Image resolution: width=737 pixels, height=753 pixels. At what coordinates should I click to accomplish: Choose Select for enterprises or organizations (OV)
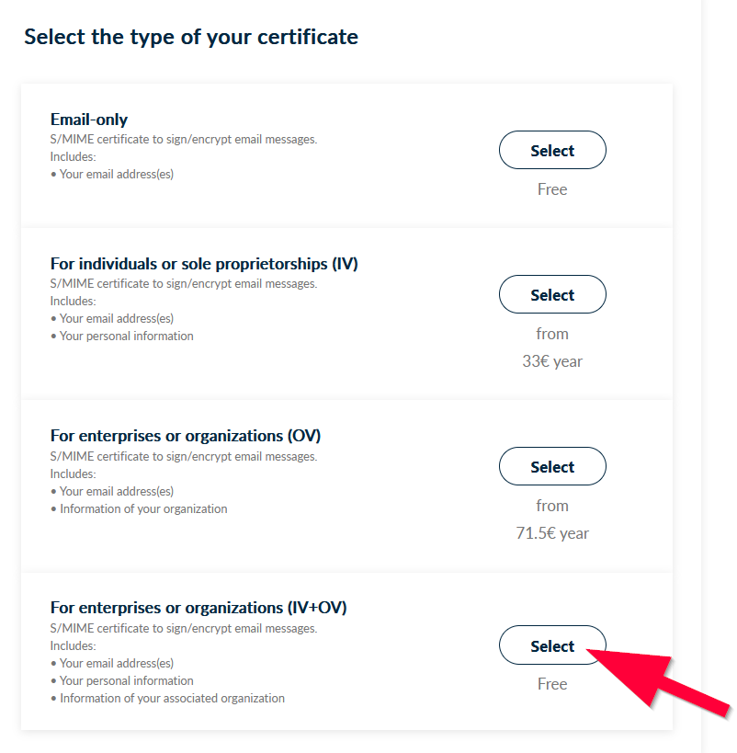click(552, 467)
